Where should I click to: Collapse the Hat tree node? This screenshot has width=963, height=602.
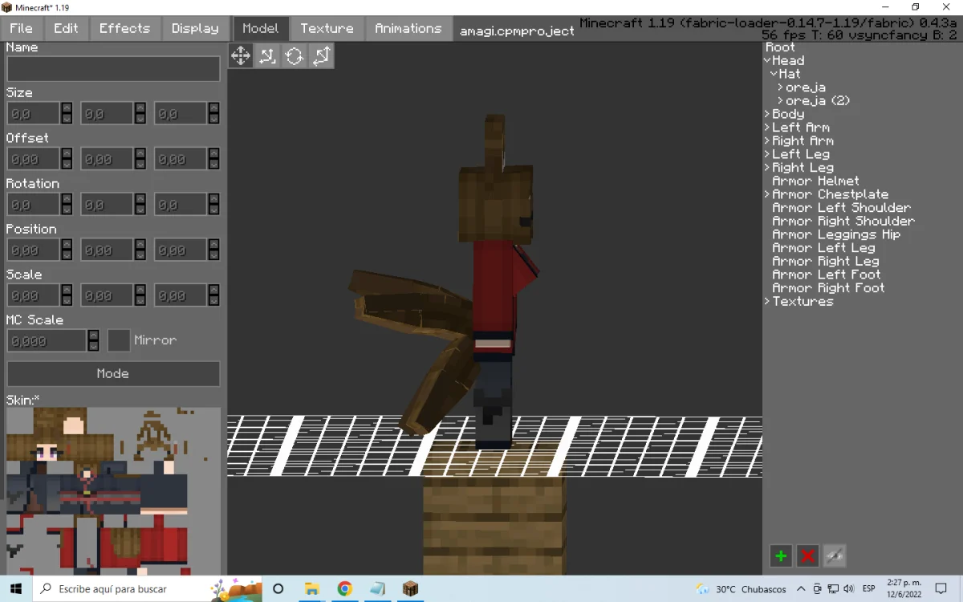coord(774,74)
